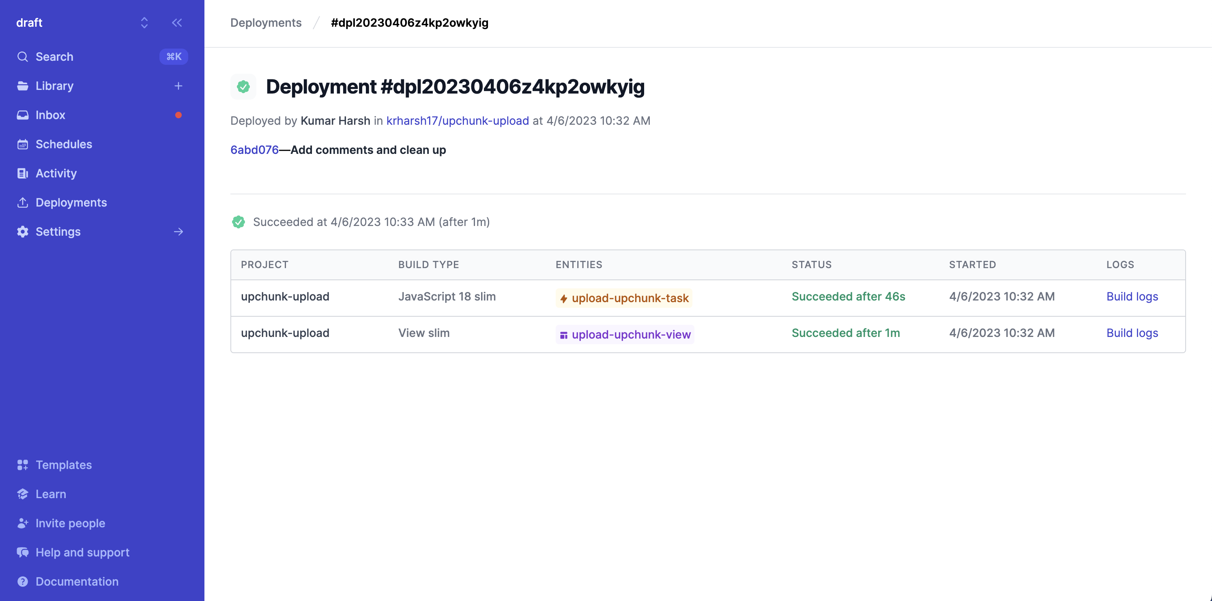This screenshot has height=601, width=1212.
Task: Go to Documentation in sidebar
Action: click(77, 581)
